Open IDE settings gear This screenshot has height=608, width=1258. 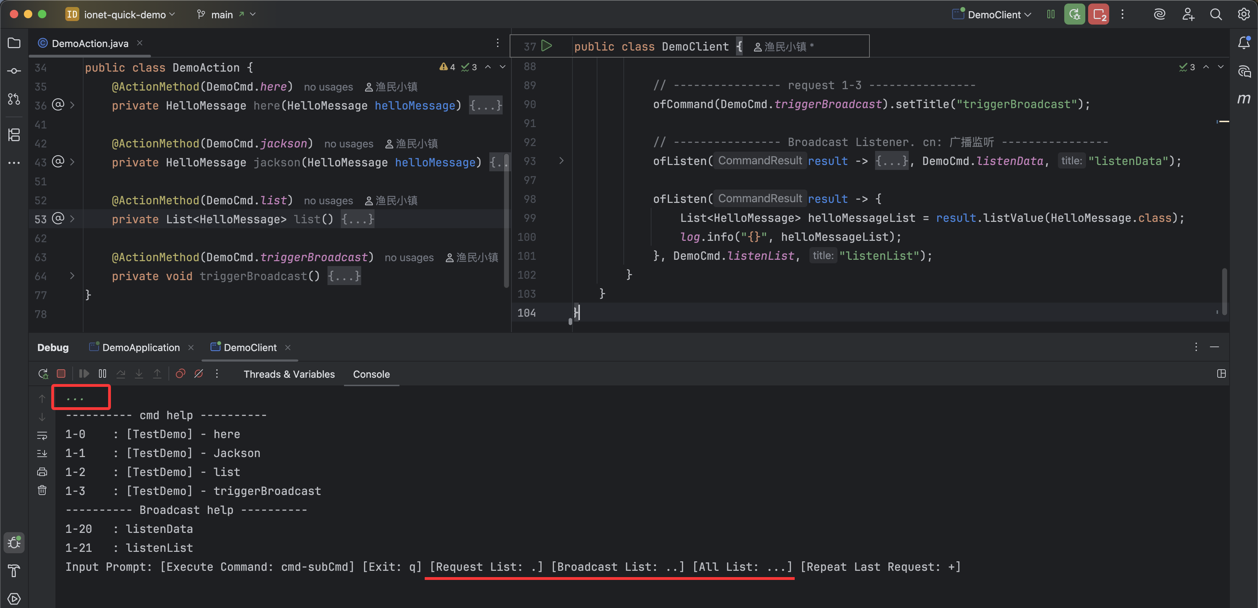click(x=1243, y=15)
